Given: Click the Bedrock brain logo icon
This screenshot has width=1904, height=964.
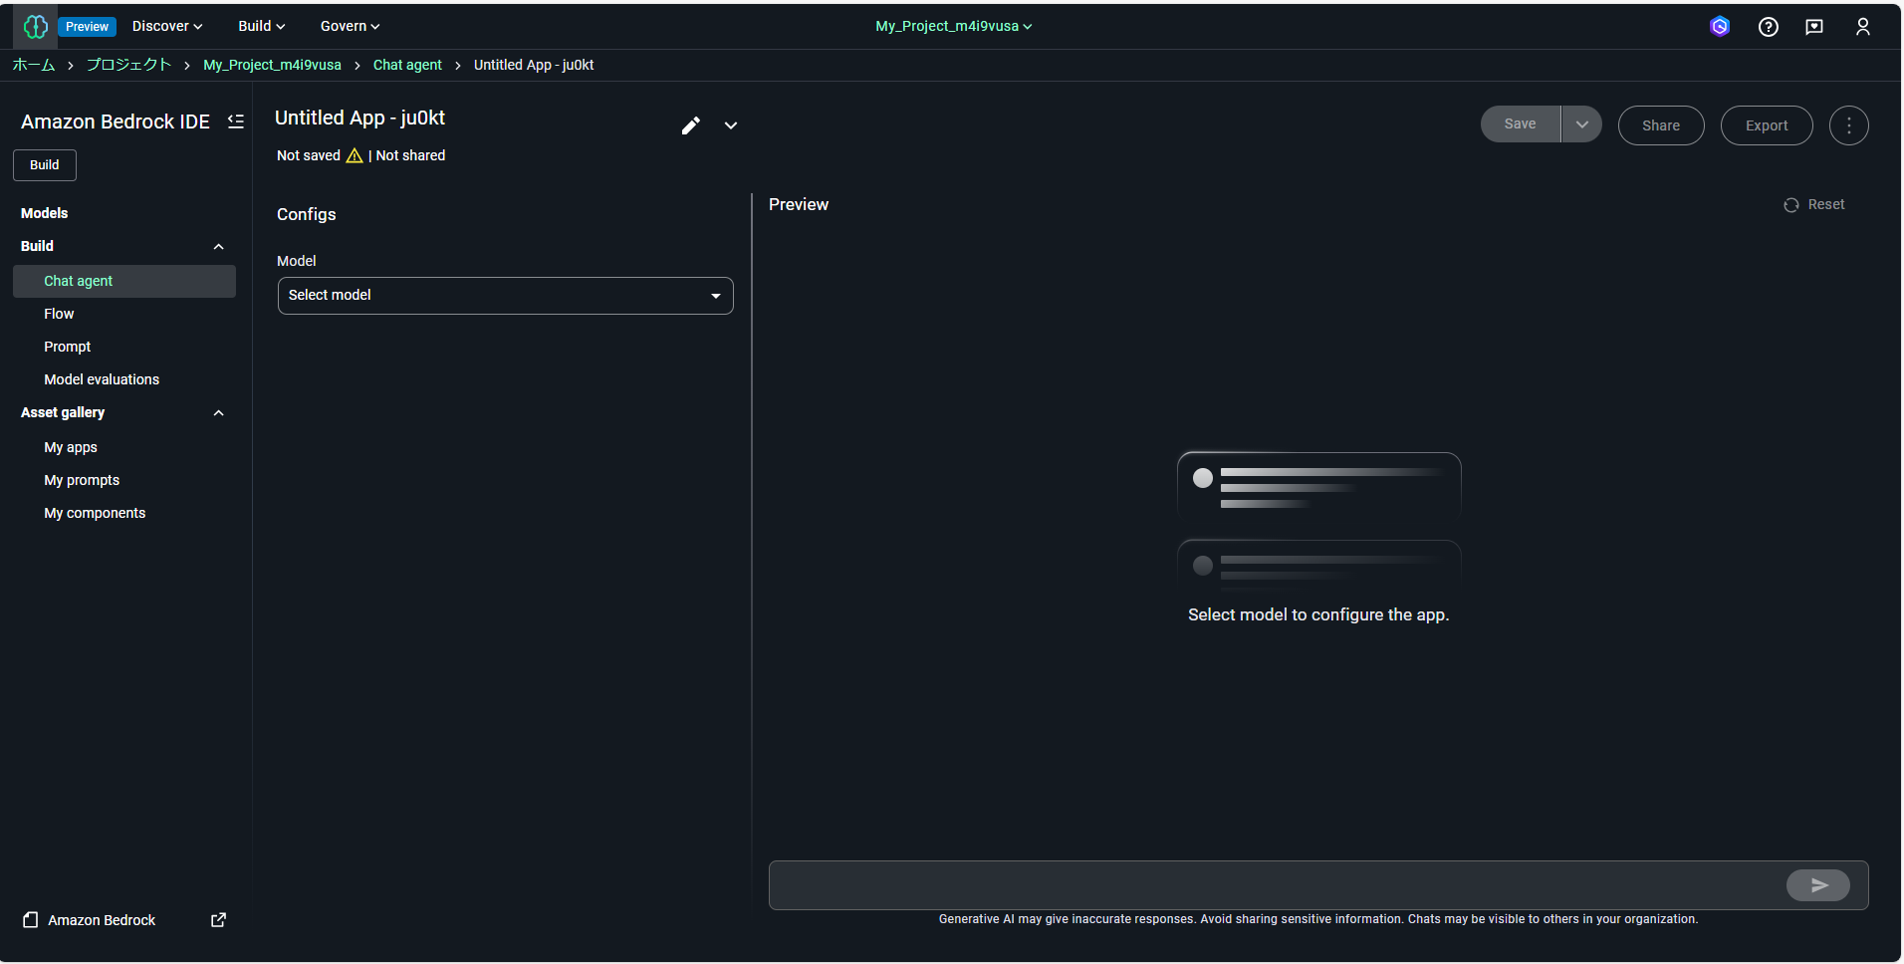Looking at the screenshot, I should point(35,27).
